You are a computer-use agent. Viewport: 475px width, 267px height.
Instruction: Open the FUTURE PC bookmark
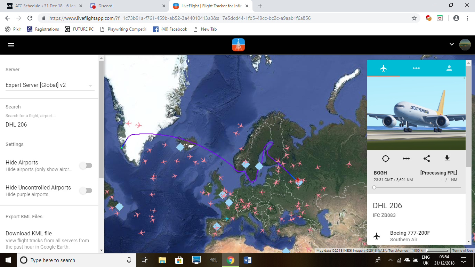click(x=79, y=29)
